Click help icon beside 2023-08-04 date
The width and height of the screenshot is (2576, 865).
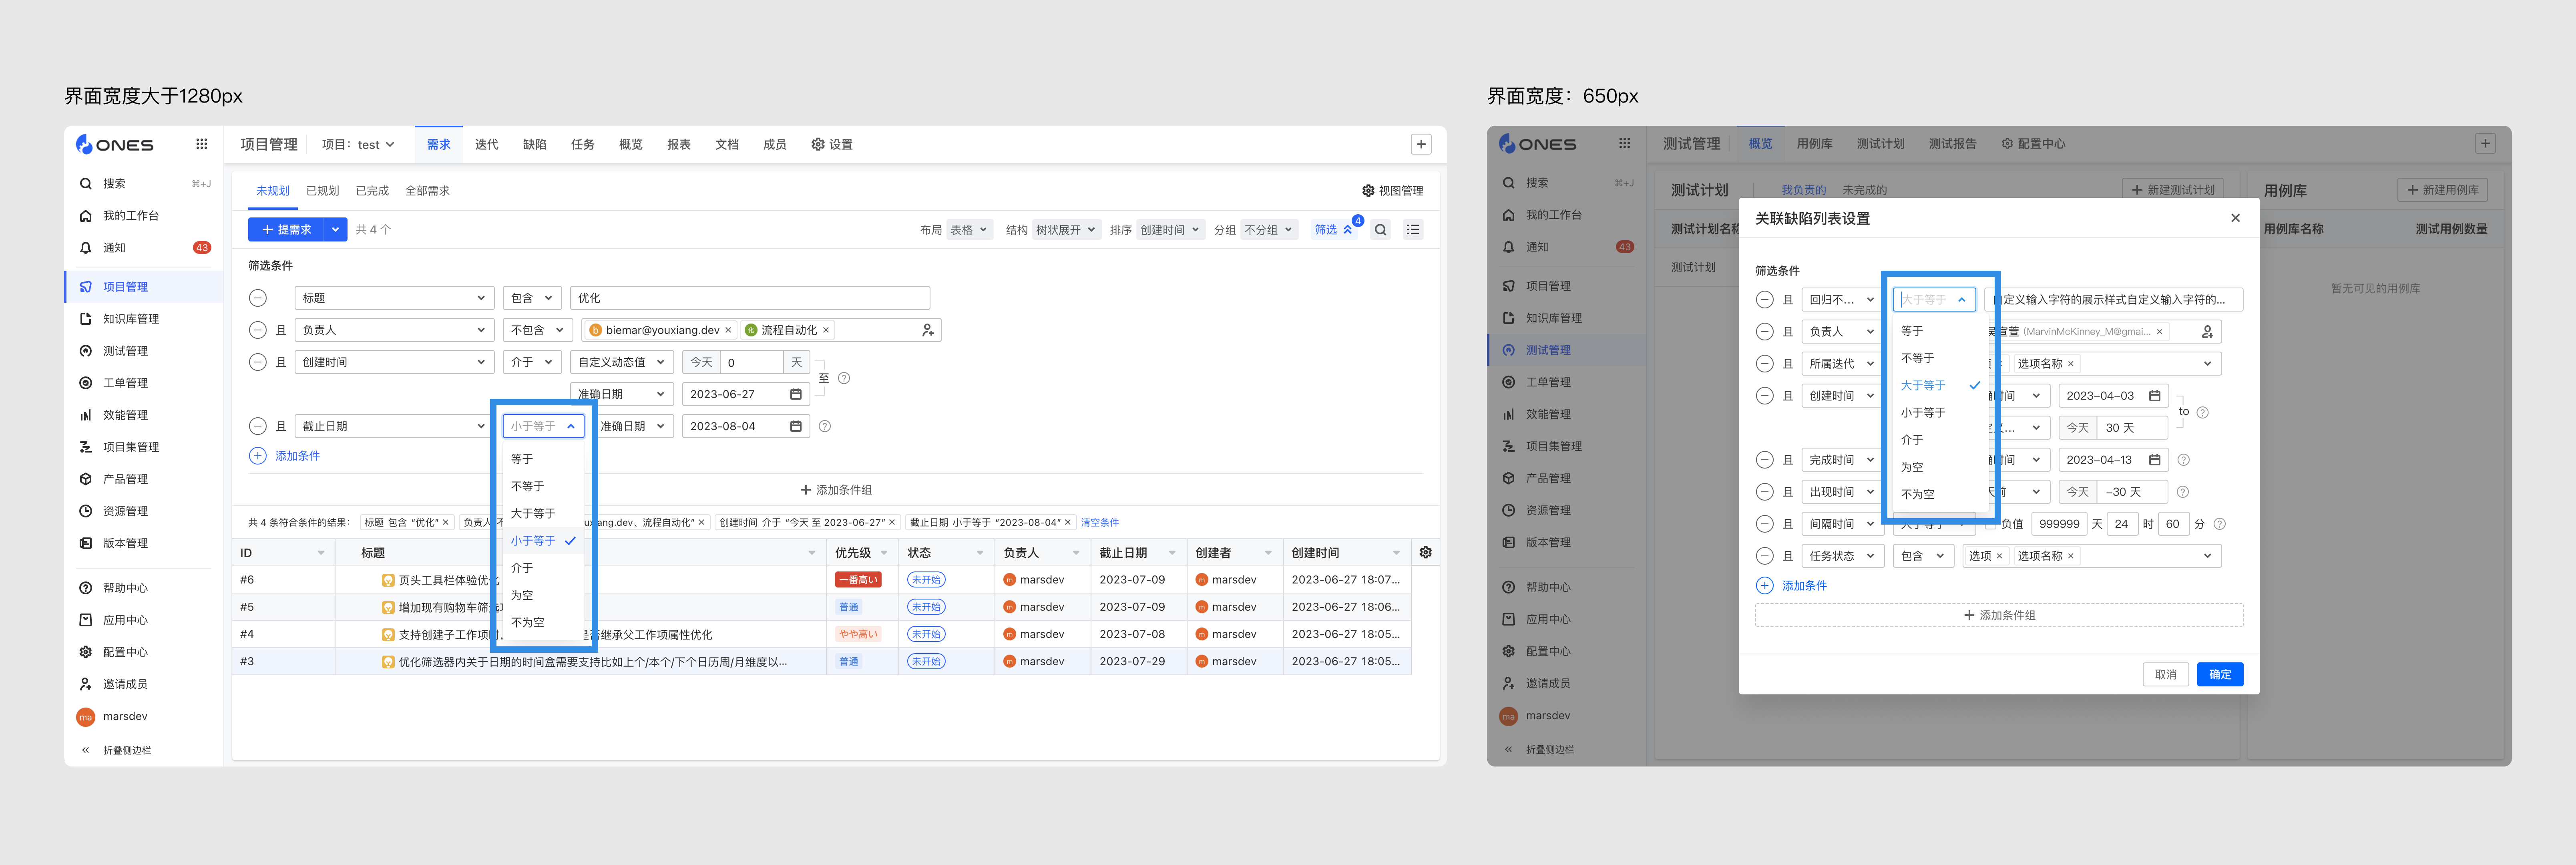pyautogui.click(x=825, y=426)
